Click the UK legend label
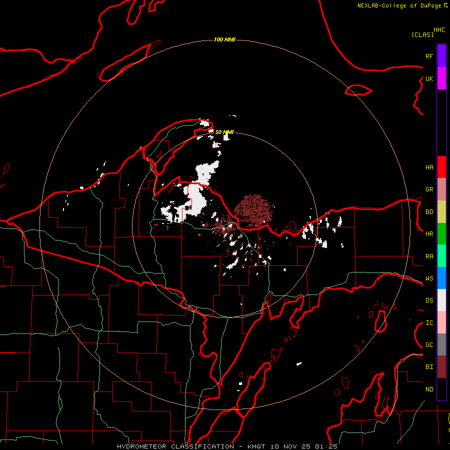The width and height of the screenshot is (450, 450). pos(429,78)
